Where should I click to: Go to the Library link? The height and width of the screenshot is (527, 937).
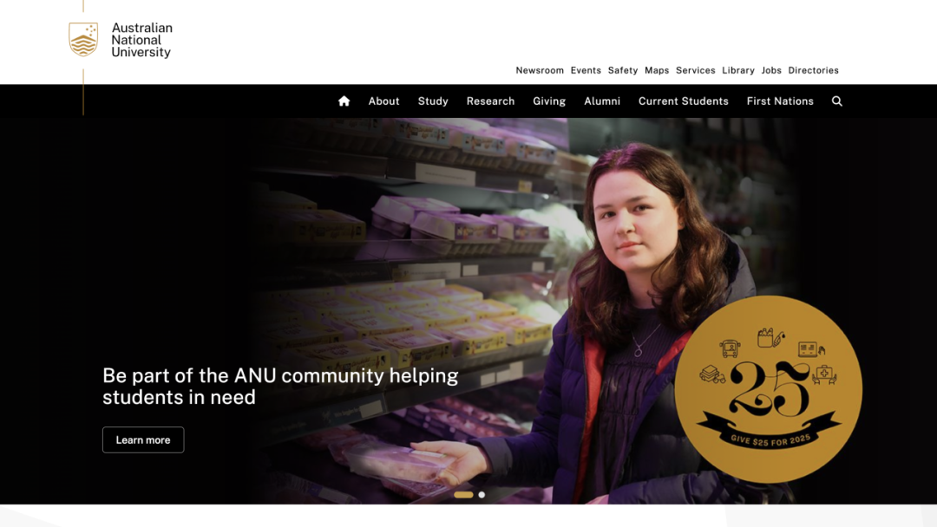pyautogui.click(x=738, y=70)
